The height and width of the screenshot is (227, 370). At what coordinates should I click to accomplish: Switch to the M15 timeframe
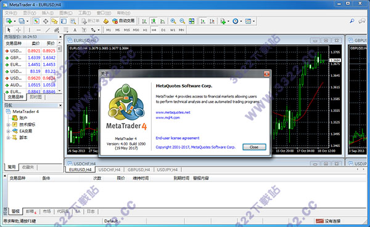[126, 30]
